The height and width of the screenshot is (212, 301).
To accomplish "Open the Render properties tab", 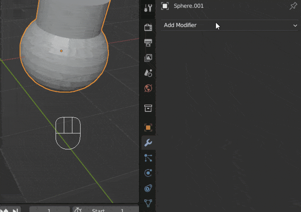I will click(148, 27).
